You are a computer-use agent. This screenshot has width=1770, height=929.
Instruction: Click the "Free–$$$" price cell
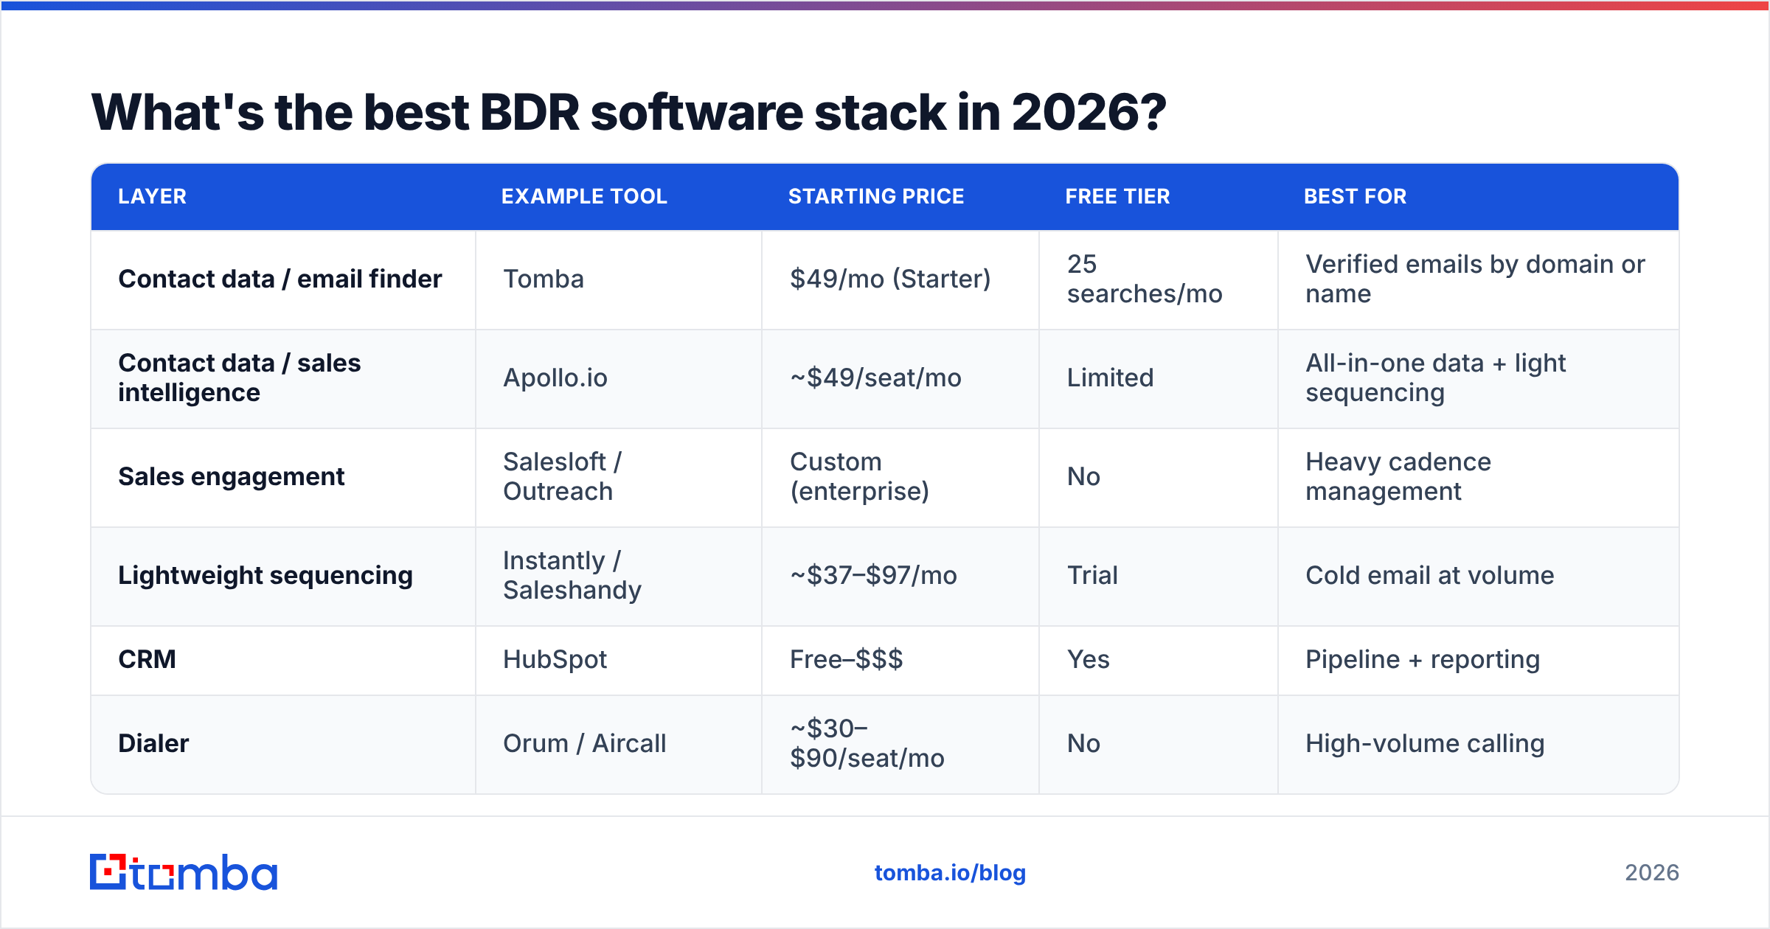click(900, 660)
